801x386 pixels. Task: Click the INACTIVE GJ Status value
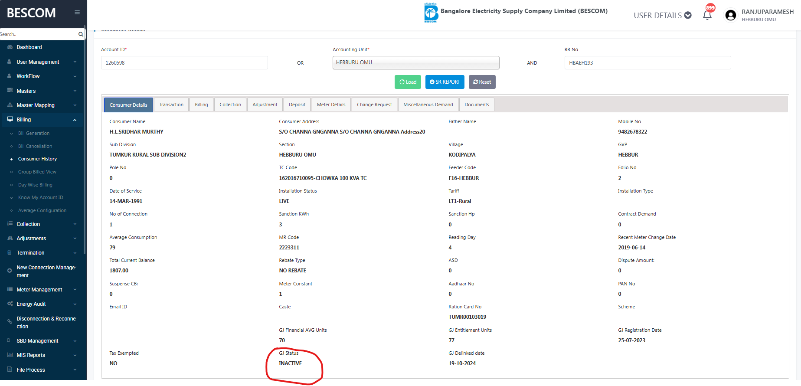coord(290,363)
